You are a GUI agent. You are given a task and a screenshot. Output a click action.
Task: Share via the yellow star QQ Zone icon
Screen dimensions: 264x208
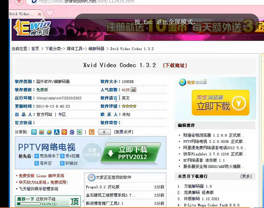click(49, 132)
